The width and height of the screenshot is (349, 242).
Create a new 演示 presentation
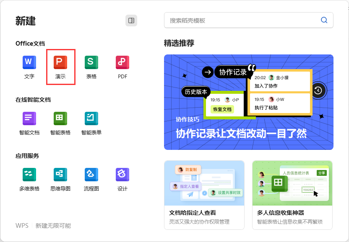tap(60, 67)
